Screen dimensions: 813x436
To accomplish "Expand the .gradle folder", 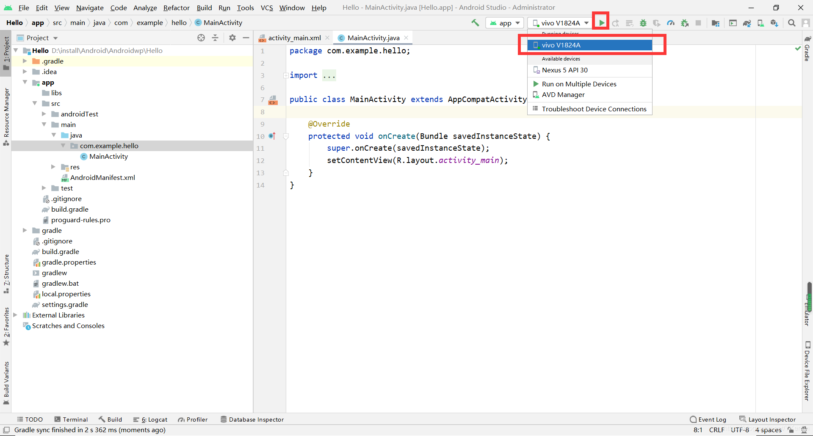I will (x=25, y=61).
